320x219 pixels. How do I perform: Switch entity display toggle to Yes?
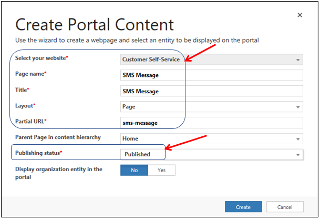[x=161, y=170]
